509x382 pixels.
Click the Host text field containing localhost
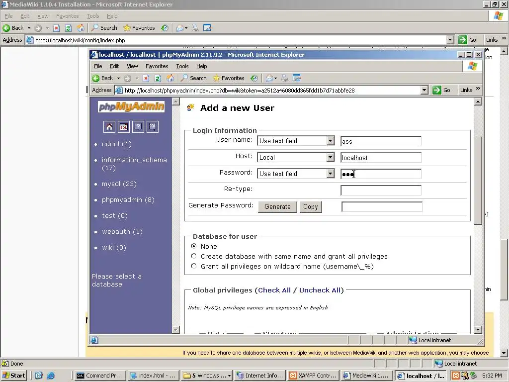pyautogui.click(x=381, y=158)
